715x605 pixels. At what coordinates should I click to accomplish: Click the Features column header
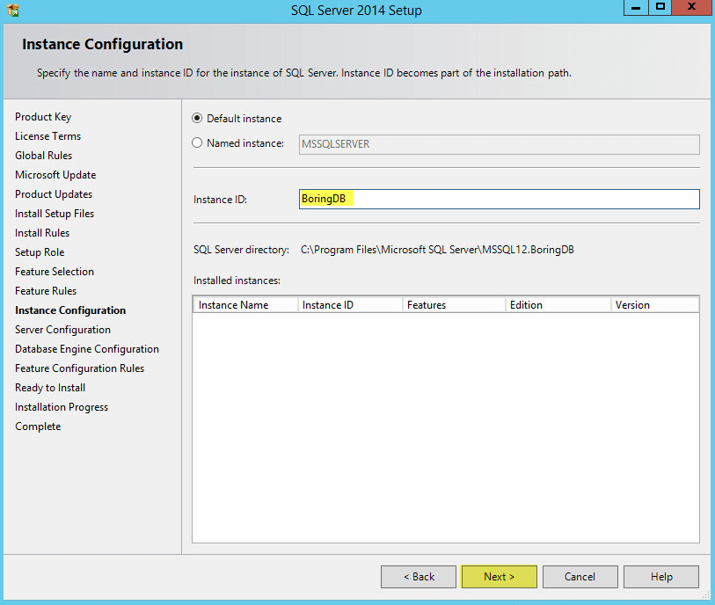click(454, 305)
